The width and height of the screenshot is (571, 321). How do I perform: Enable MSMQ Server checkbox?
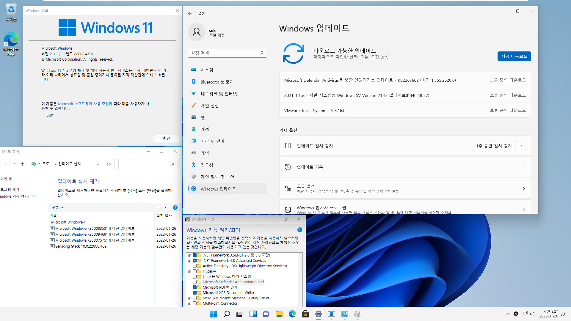click(x=194, y=298)
